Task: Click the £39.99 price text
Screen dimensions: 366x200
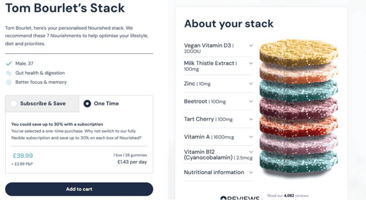Action: pos(23,156)
